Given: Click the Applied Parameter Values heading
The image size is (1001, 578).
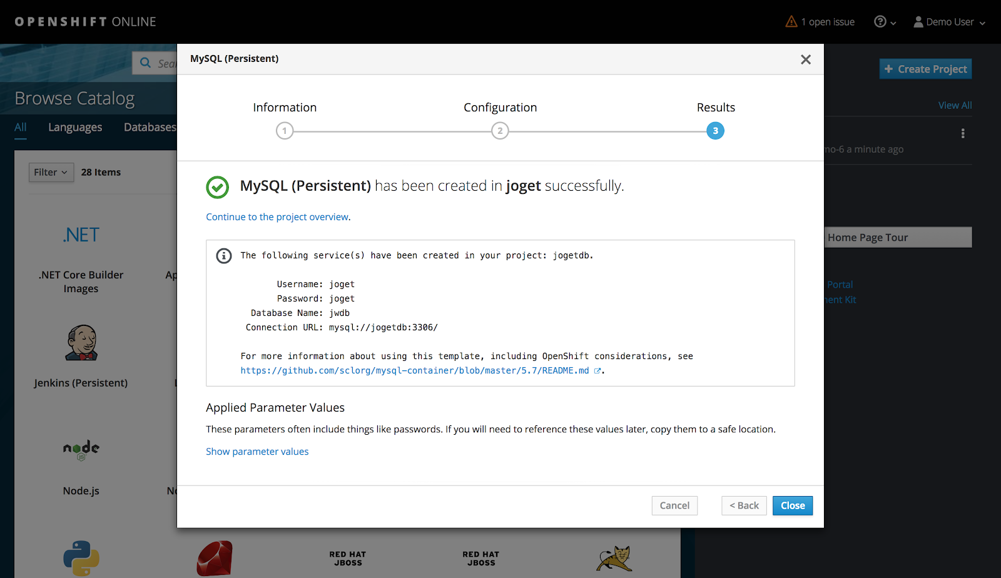Looking at the screenshot, I should pos(275,408).
